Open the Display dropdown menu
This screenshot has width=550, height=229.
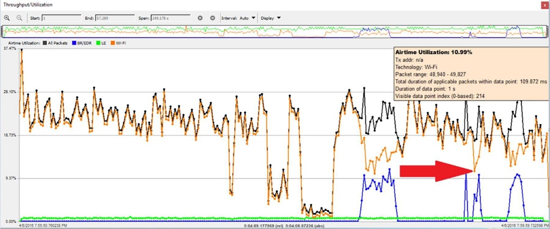coord(271,18)
